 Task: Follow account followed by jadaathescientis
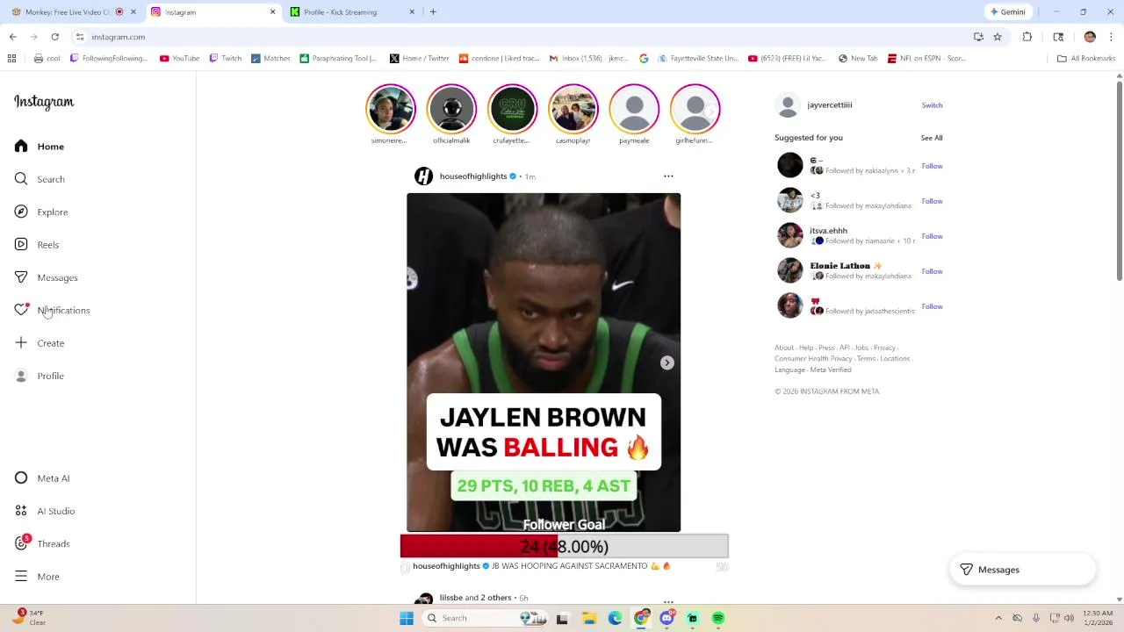[x=932, y=306]
